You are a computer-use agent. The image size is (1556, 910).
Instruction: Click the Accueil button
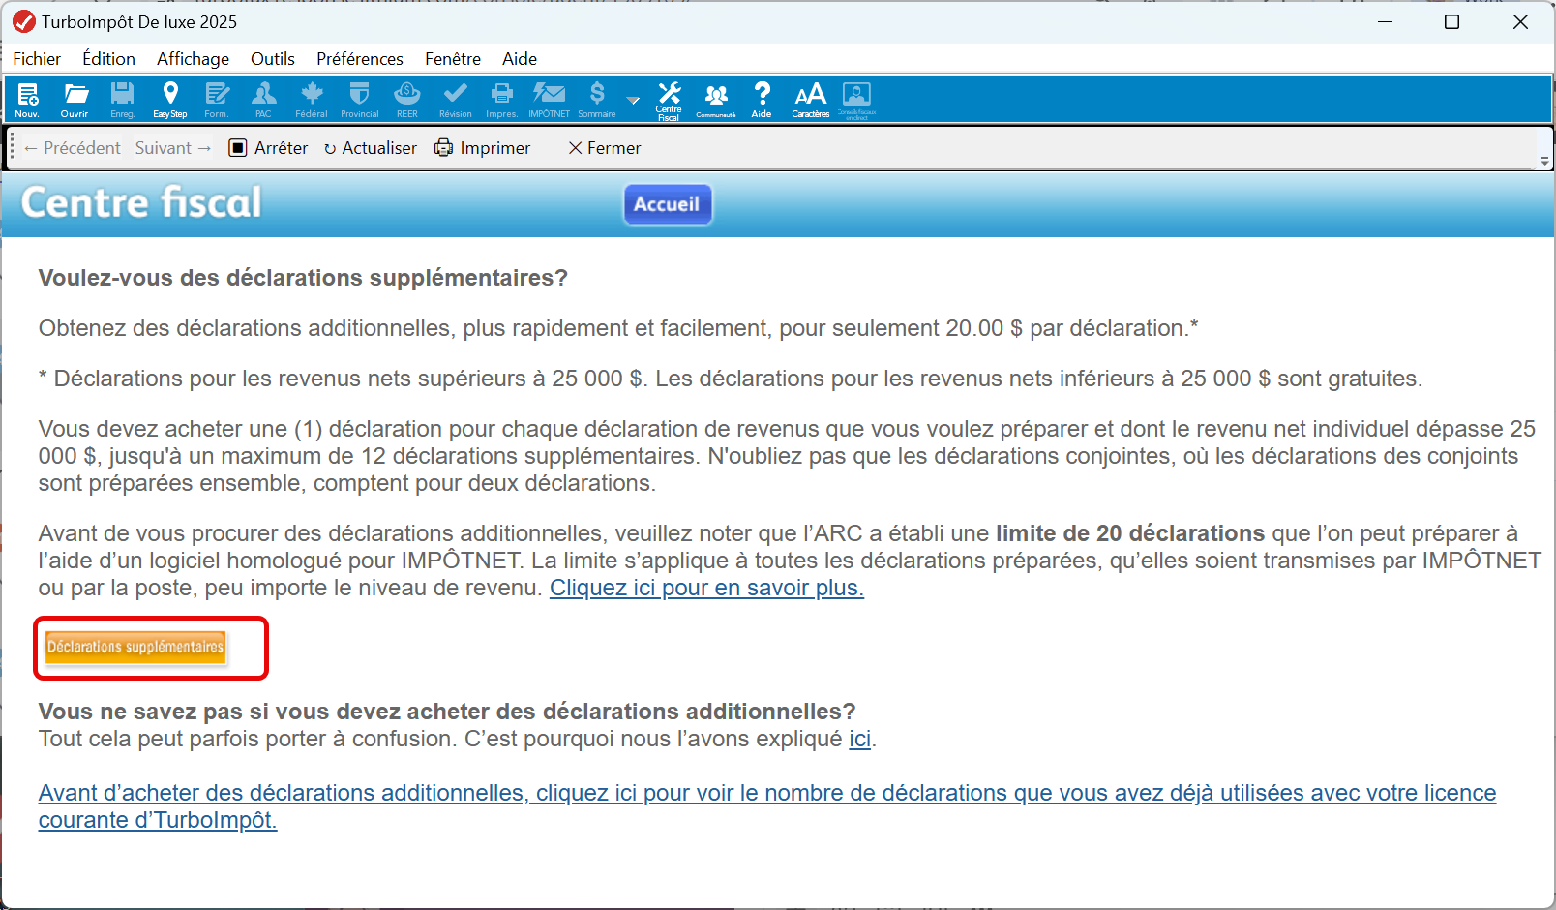click(x=667, y=204)
